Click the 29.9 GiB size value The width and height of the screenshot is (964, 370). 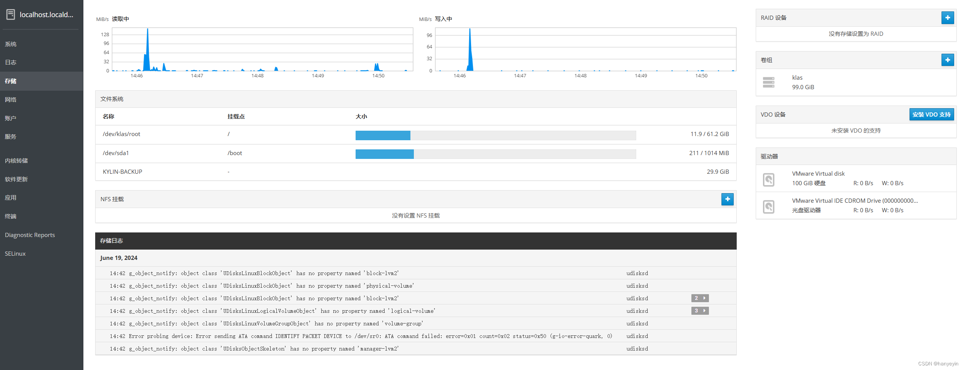pos(718,171)
